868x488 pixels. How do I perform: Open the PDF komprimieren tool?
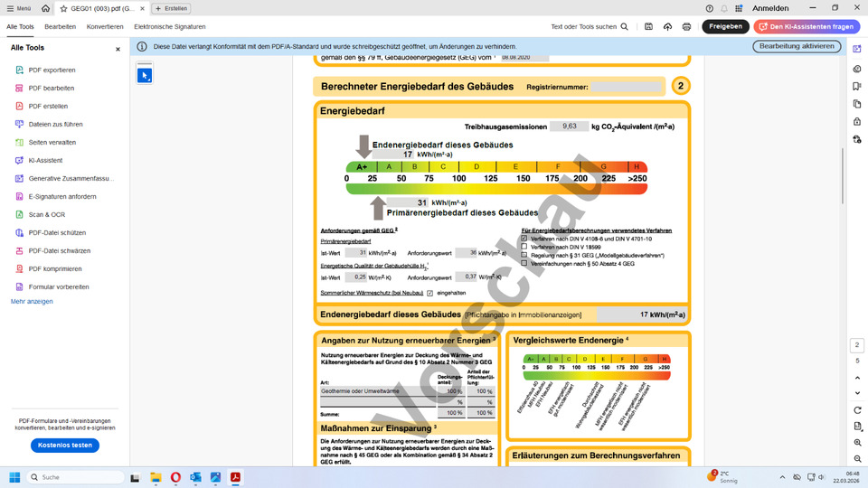[54, 268]
